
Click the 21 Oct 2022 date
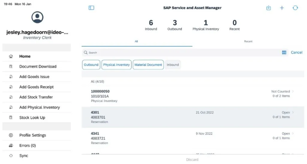204,113
